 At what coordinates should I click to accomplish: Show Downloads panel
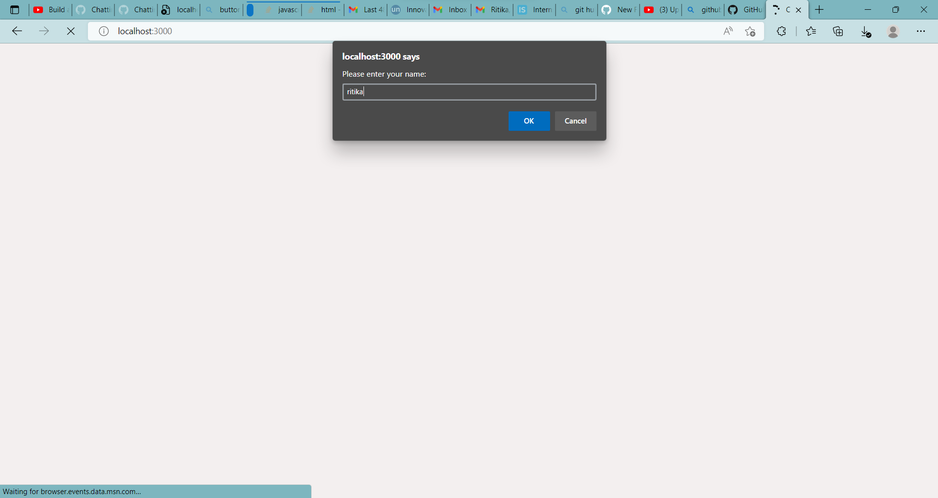tap(866, 31)
